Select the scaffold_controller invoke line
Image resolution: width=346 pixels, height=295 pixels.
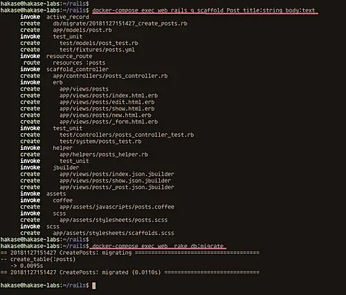64,69
